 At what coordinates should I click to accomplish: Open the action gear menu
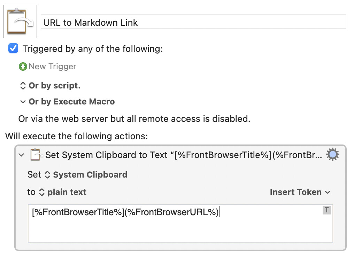pos(332,155)
